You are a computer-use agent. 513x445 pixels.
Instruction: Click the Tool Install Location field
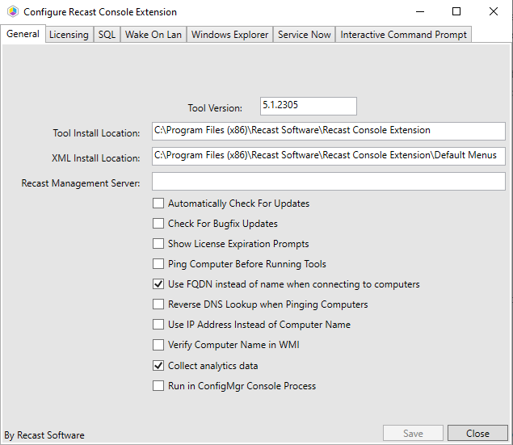329,131
